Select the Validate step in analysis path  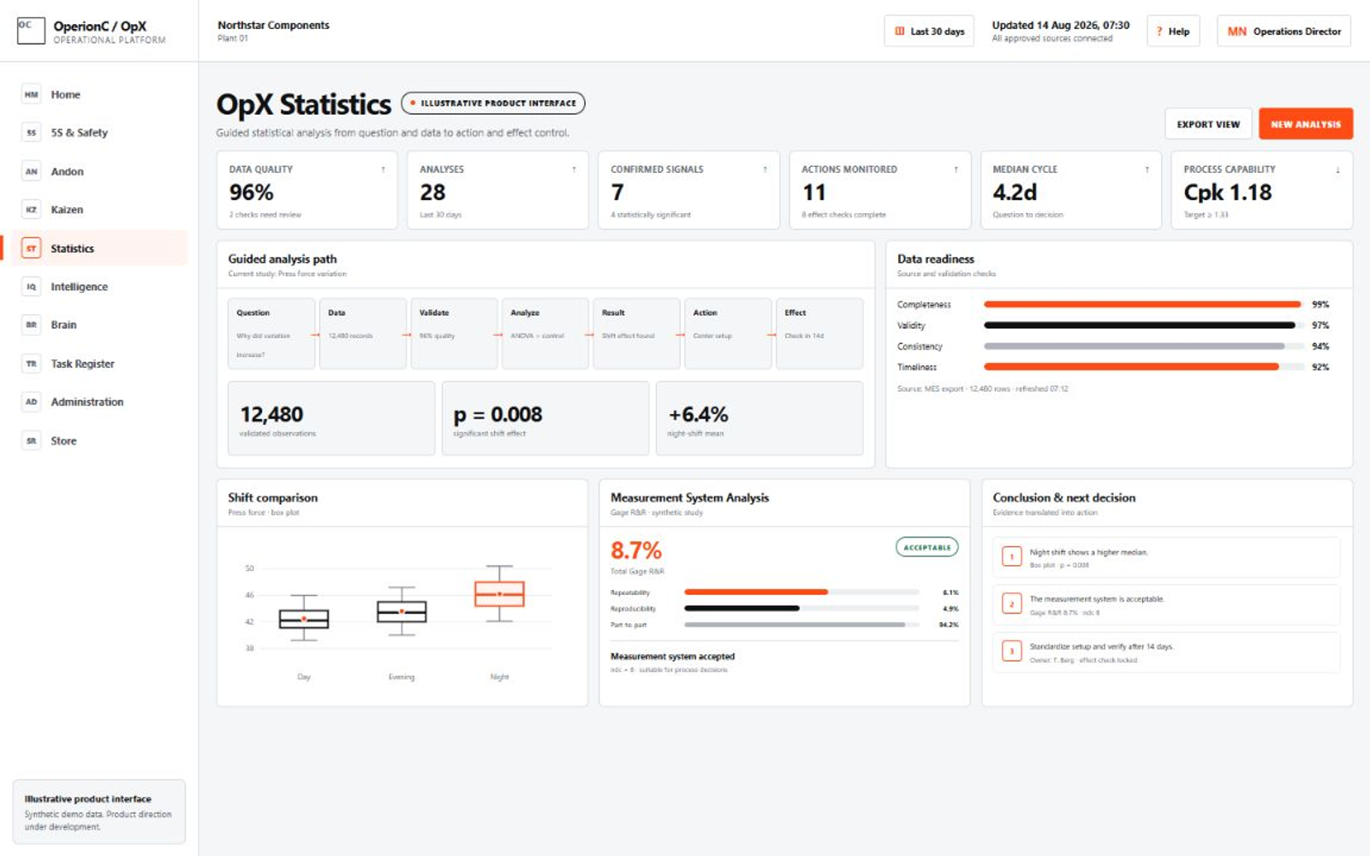point(454,333)
